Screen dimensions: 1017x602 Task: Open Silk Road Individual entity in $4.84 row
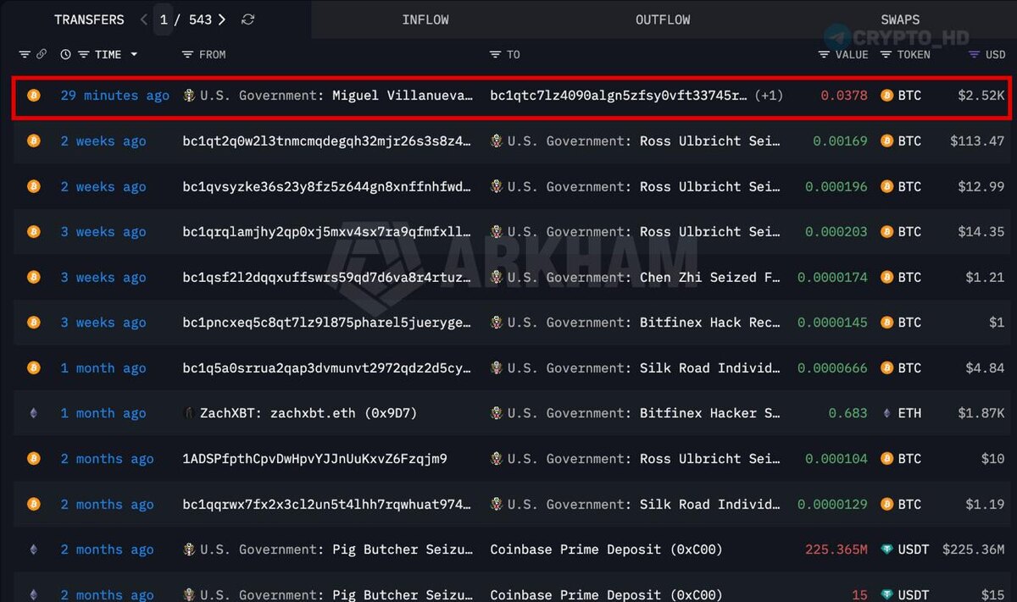(x=644, y=368)
